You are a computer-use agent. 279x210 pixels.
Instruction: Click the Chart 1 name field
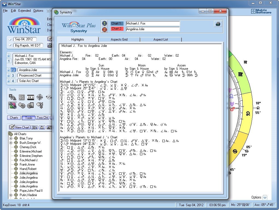click(x=153, y=23)
